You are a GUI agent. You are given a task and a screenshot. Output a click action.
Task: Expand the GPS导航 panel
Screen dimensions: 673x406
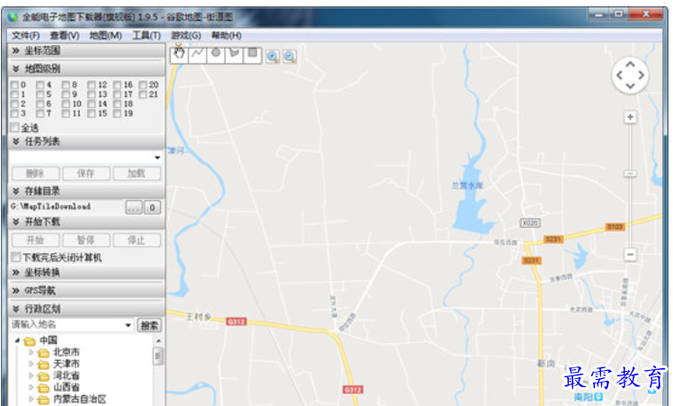pos(16,290)
